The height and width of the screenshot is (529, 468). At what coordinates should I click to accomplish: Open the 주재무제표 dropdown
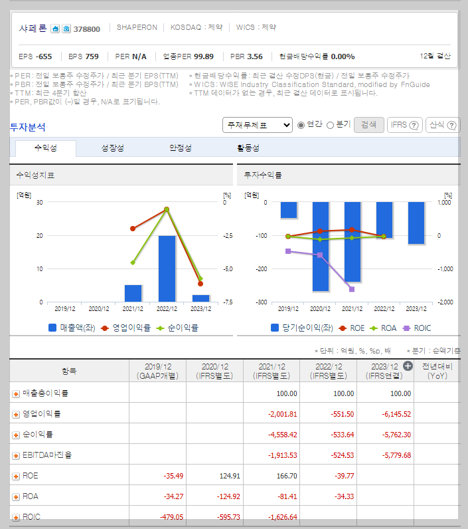[258, 125]
